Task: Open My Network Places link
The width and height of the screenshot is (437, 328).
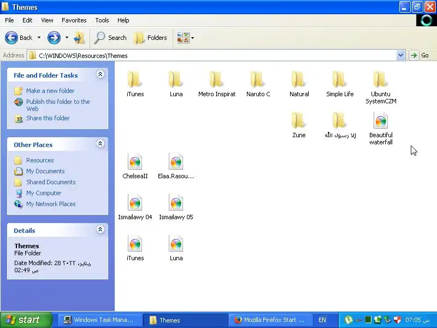Action: tap(51, 204)
